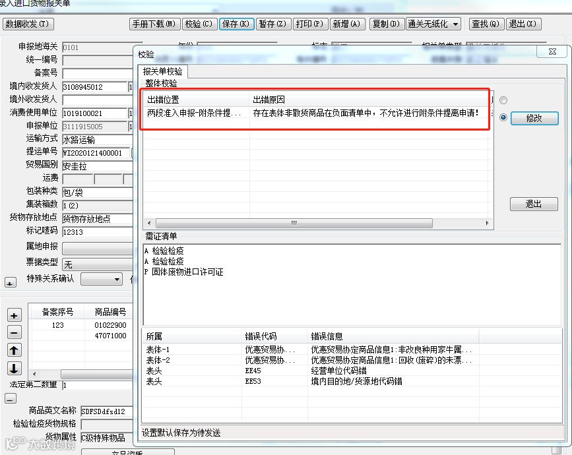Screen dimensions: 572x455
Task: Open the 特殊关系确认 dropdown
Action: (x=101, y=280)
